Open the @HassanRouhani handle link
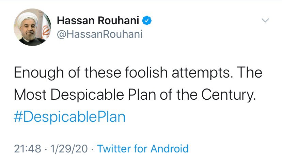The image size is (282, 164). (99, 34)
